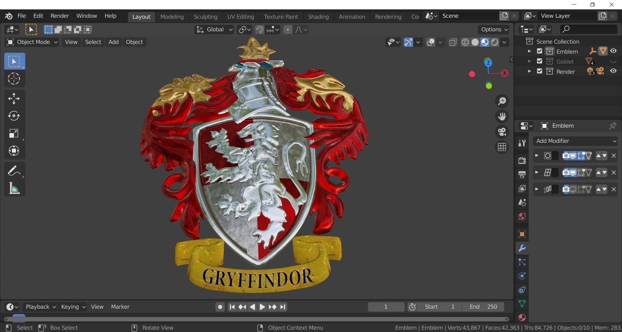Image resolution: width=622 pixels, height=332 pixels.
Task: Open the Render properties tab
Action: pos(522,160)
